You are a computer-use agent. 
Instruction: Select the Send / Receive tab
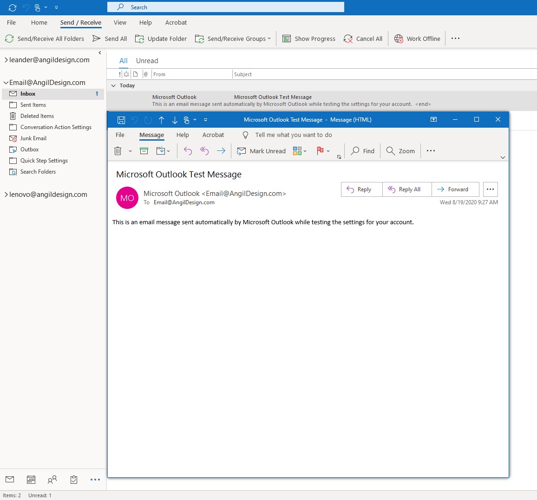click(81, 23)
